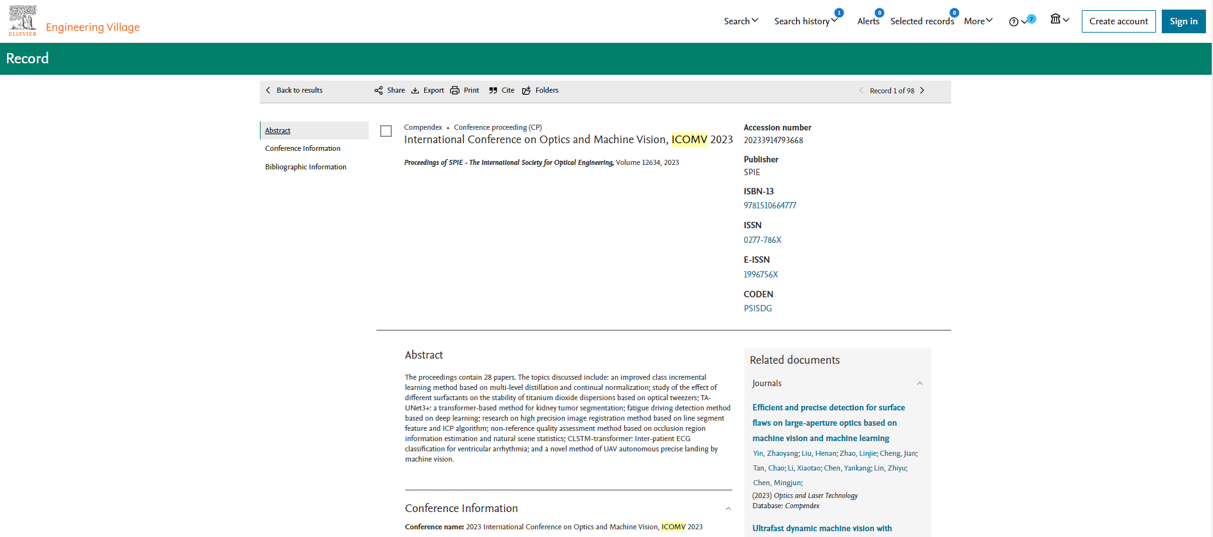Open author Chen, Yankang link
The width and height of the screenshot is (1213, 537).
click(847, 468)
